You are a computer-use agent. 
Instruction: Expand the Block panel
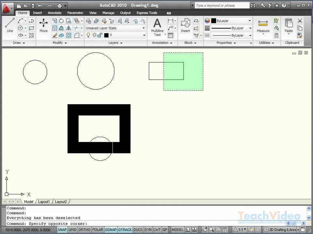click(x=190, y=43)
